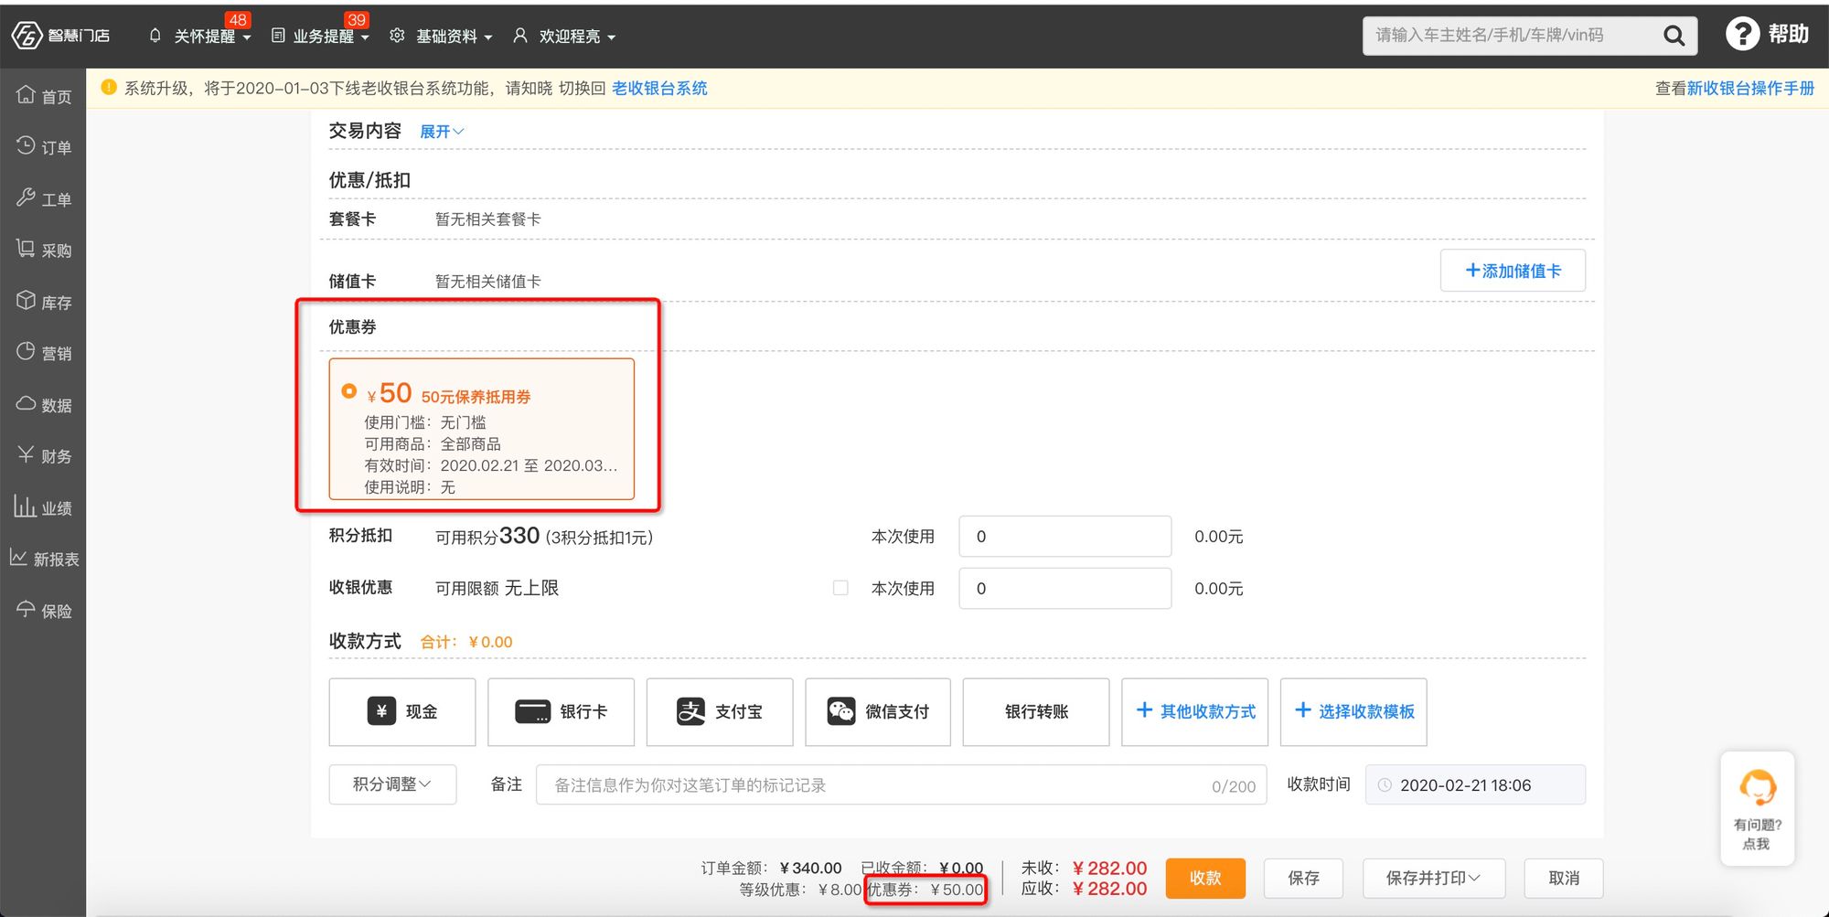
Task: Click the WeChat icon on 微信支付
Action: tap(841, 711)
